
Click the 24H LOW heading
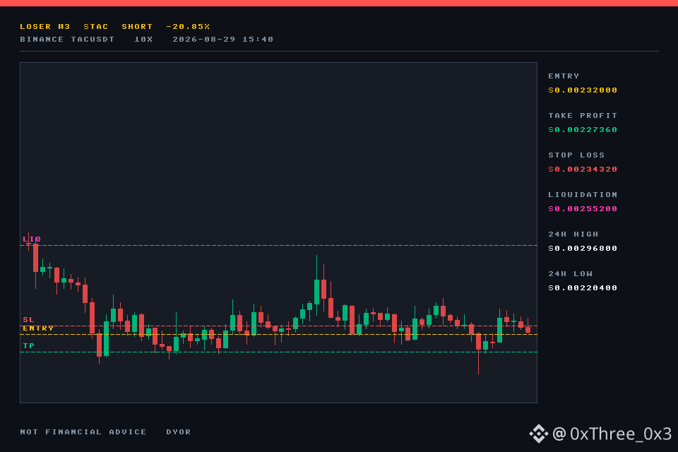(x=571, y=274)
